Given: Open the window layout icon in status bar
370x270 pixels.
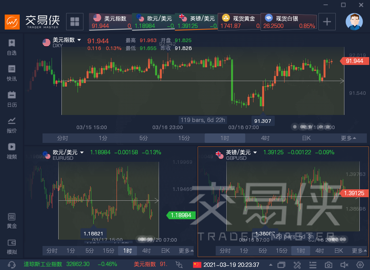Looking at the screenshot, I should (x=281, y=265).
